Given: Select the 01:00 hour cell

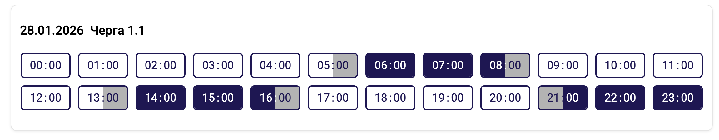Looking at the screenshot, I should (103, 65).
